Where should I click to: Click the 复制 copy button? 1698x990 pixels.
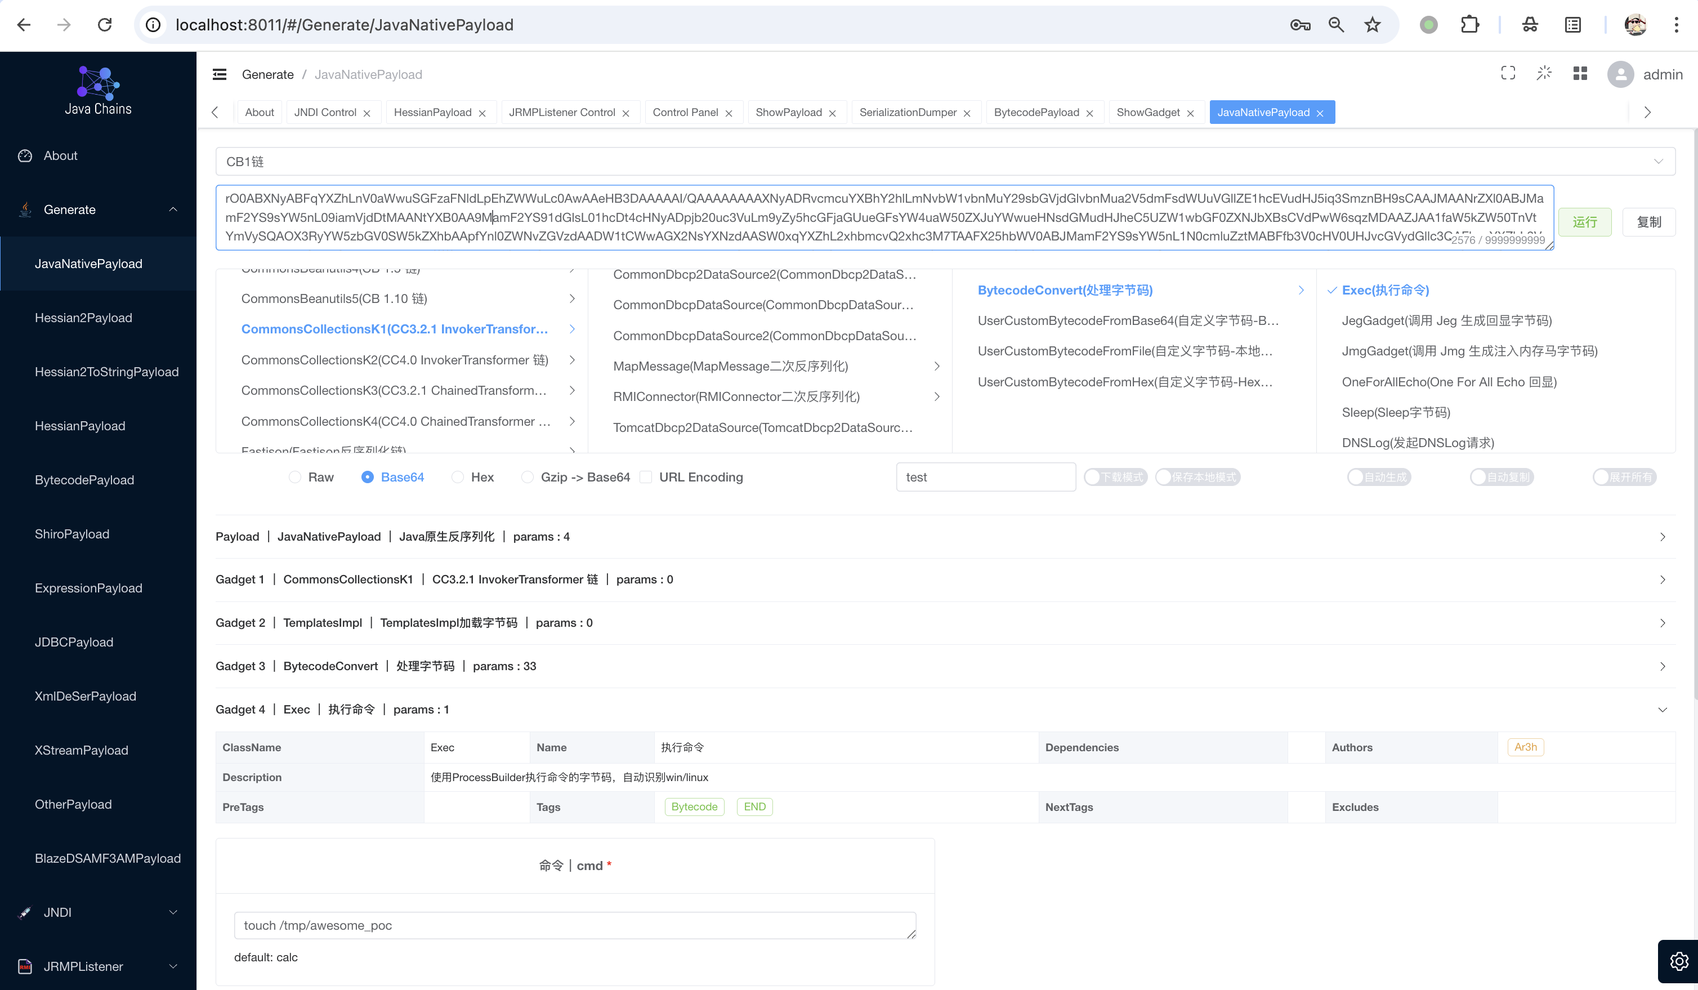coord(1648,222)
